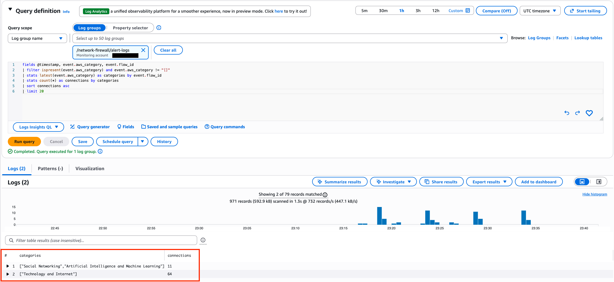Click the undo arrow in the query editor
Screen dimensions: 614x282
click(x=567, y=113)
